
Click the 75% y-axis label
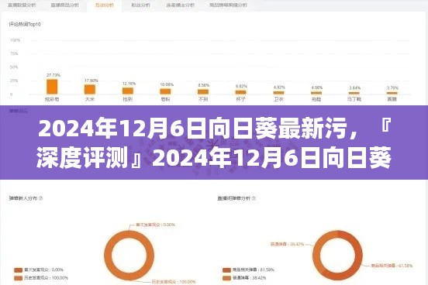(x=14, y=53)
